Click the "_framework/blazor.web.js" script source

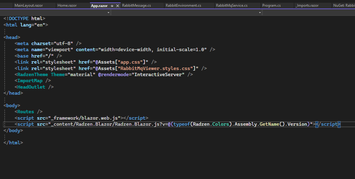tap(84, 118)
